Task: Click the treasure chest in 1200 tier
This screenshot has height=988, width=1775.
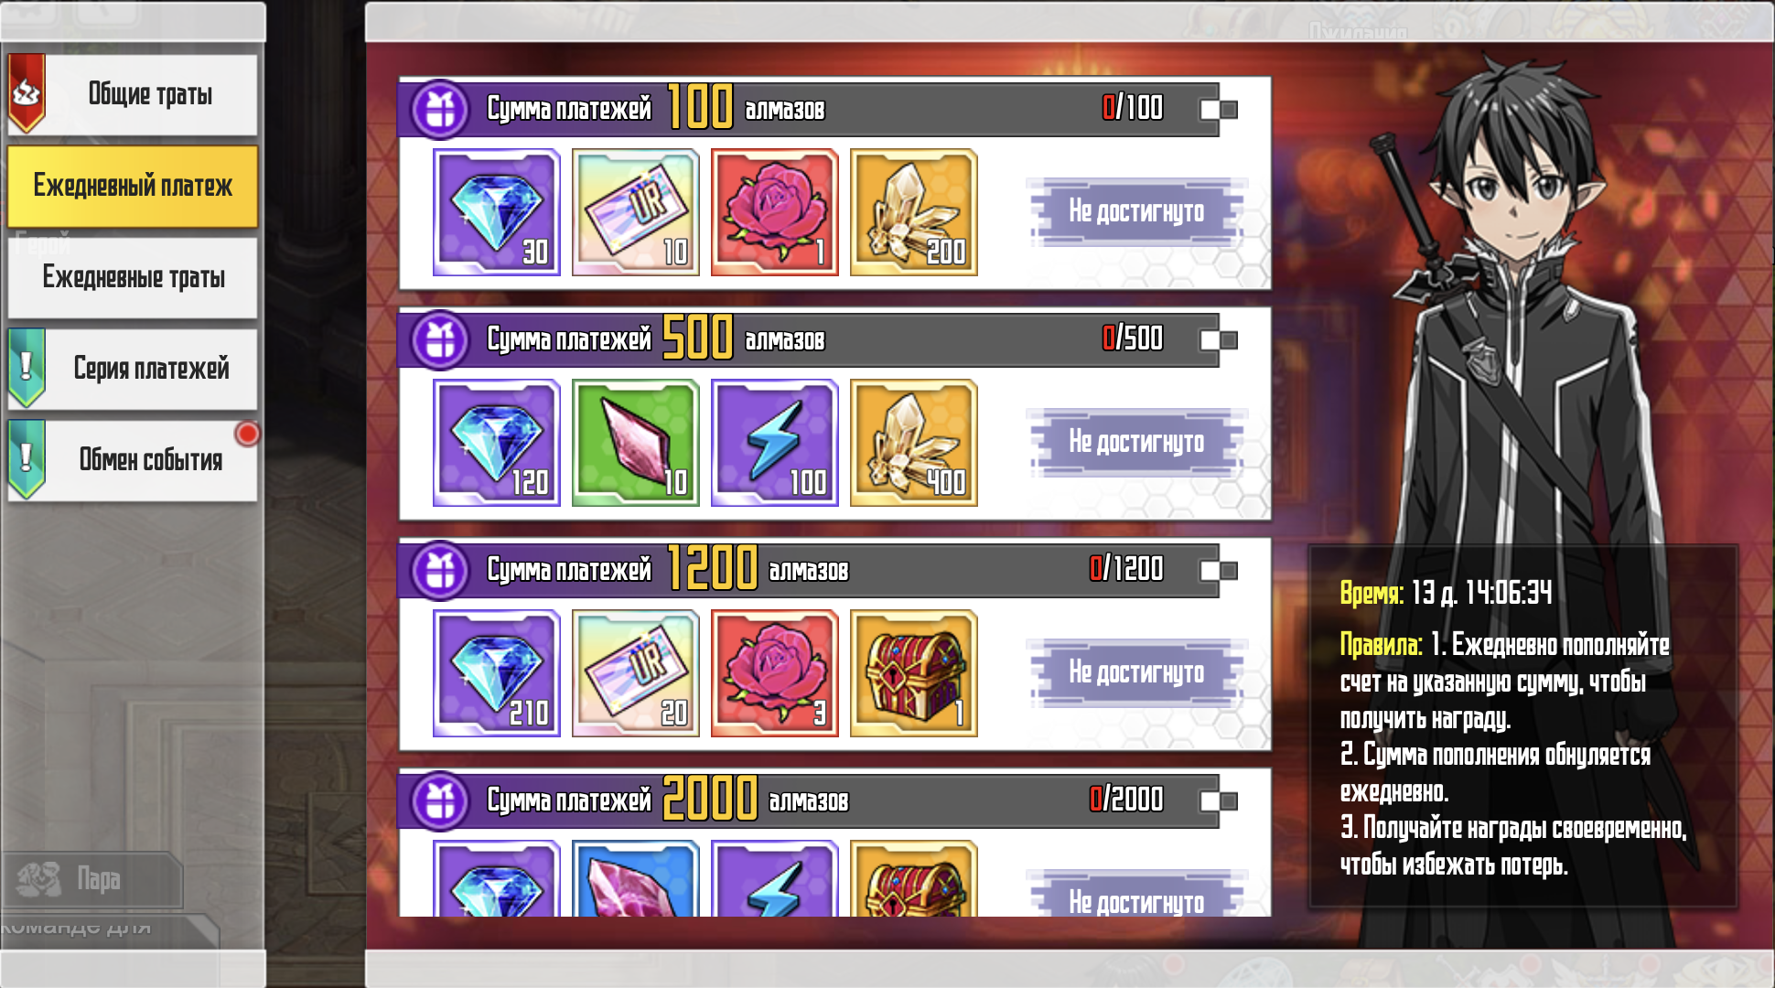Action: tap(913, 673)
